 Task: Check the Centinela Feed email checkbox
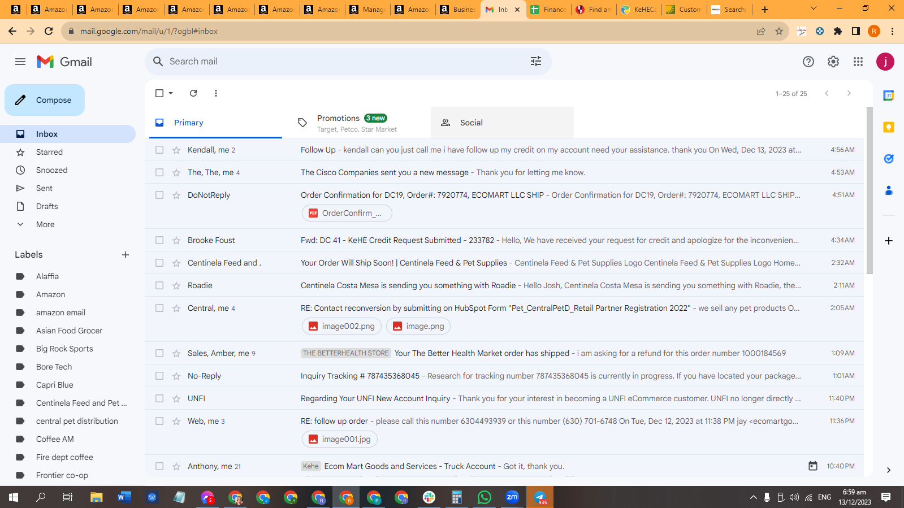pos(159,263)
